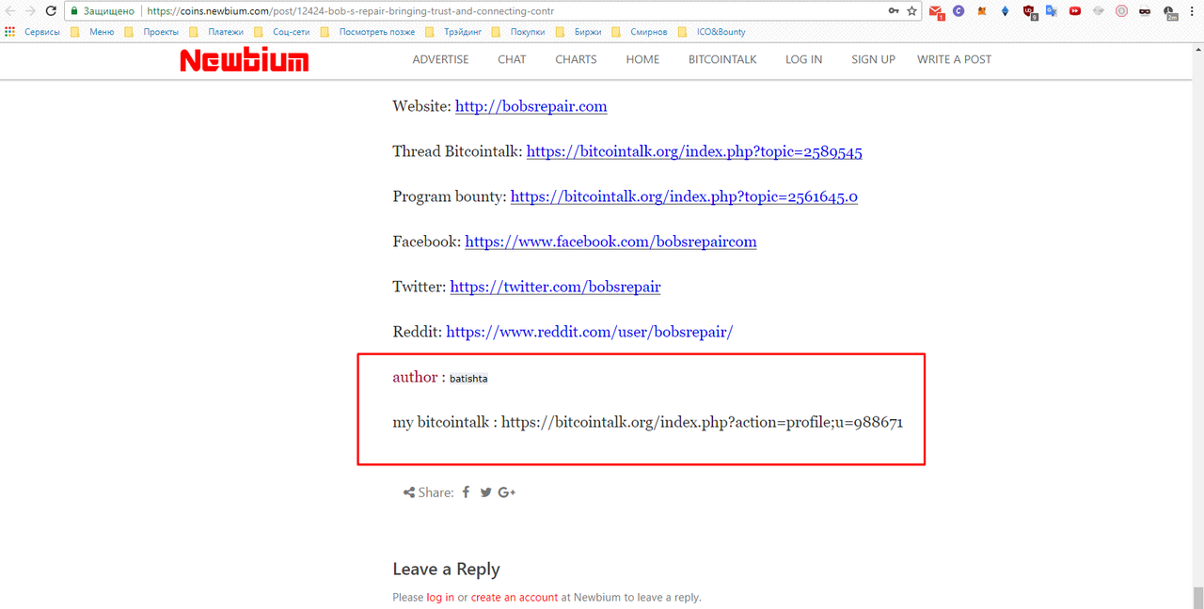Image resolution: width=1204 pixels, height=609 pixels.
Task: Open the MetaMask fox extension
Action: 982,11
